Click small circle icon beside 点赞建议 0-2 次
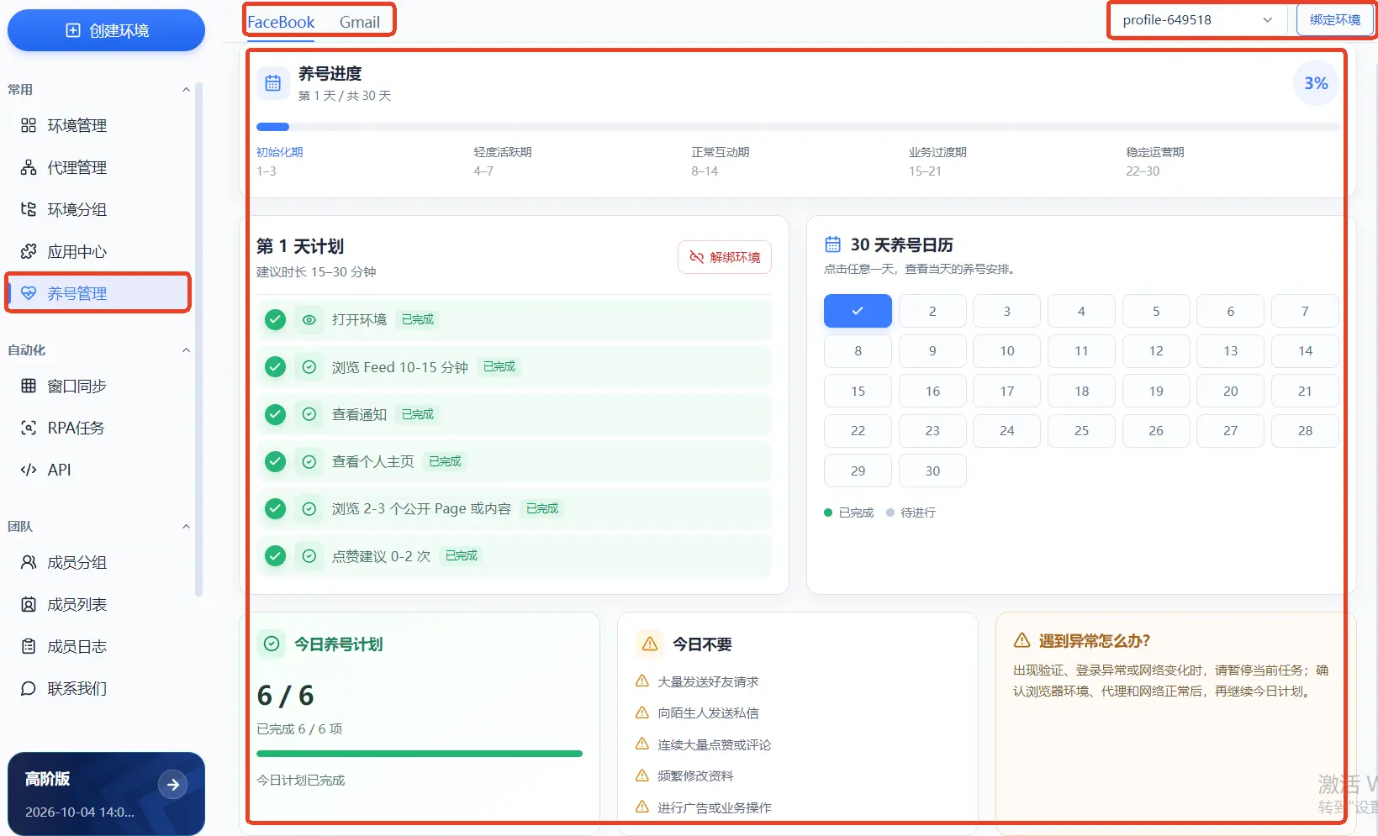The width and height of the screenshot is (1378, 836). [x=309, y=555]
